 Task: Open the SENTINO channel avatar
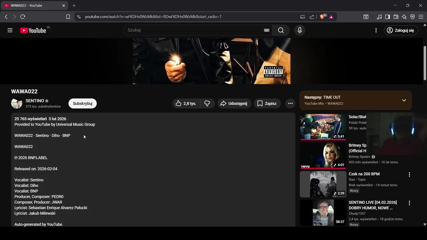17,103
